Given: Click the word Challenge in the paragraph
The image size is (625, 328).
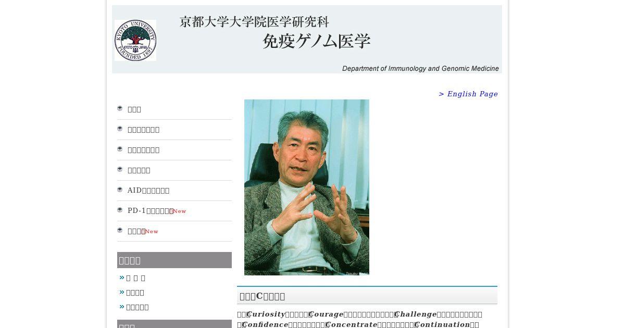Looking at the screenshot, I should pyautogui.click(x=416, y=314).
